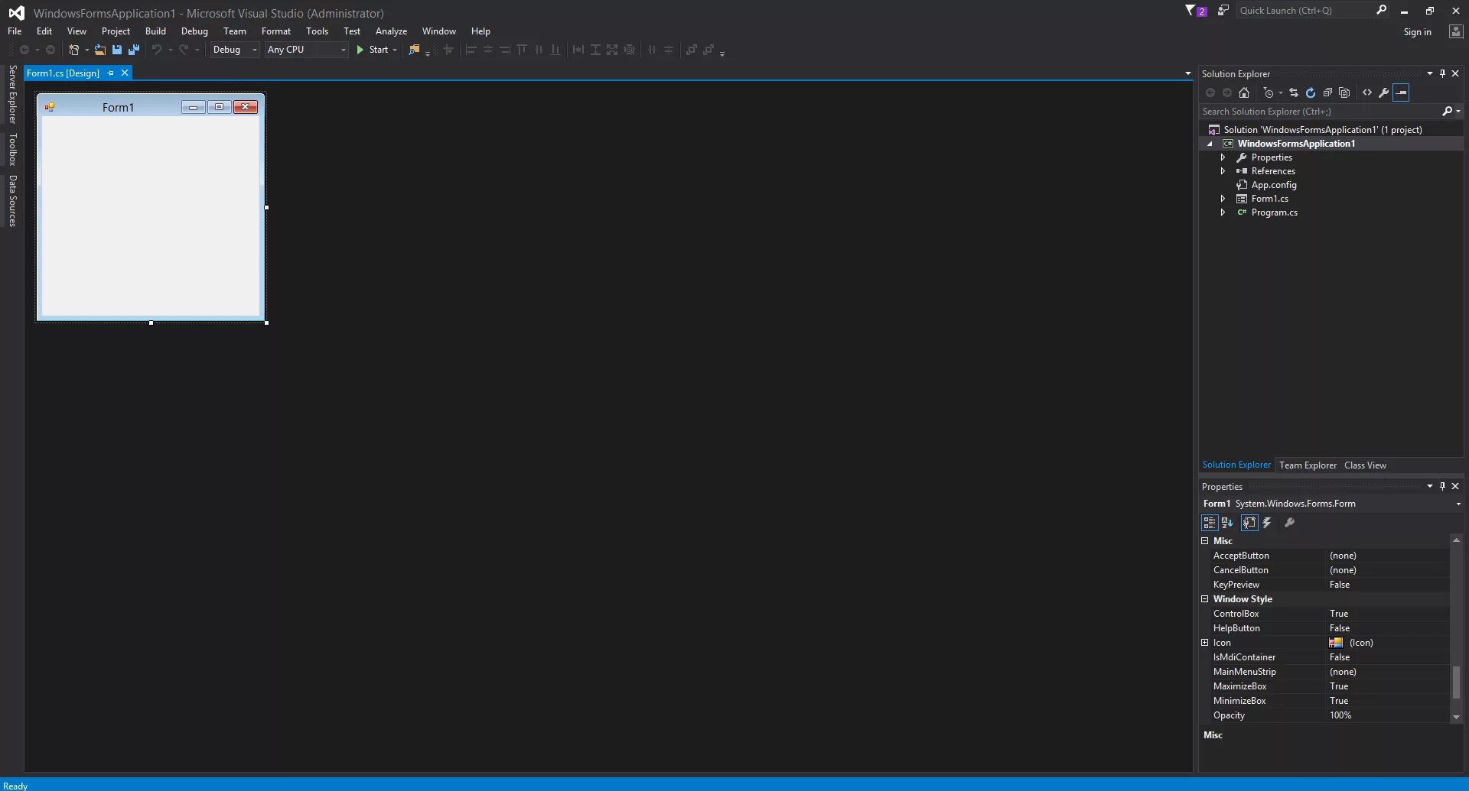Expand the Program.cs node
1469x791 pixels.
(1223, 212)
